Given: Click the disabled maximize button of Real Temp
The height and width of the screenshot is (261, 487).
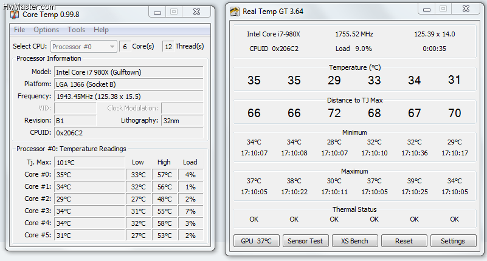Looking at the screenshot, I should point(443,9).
